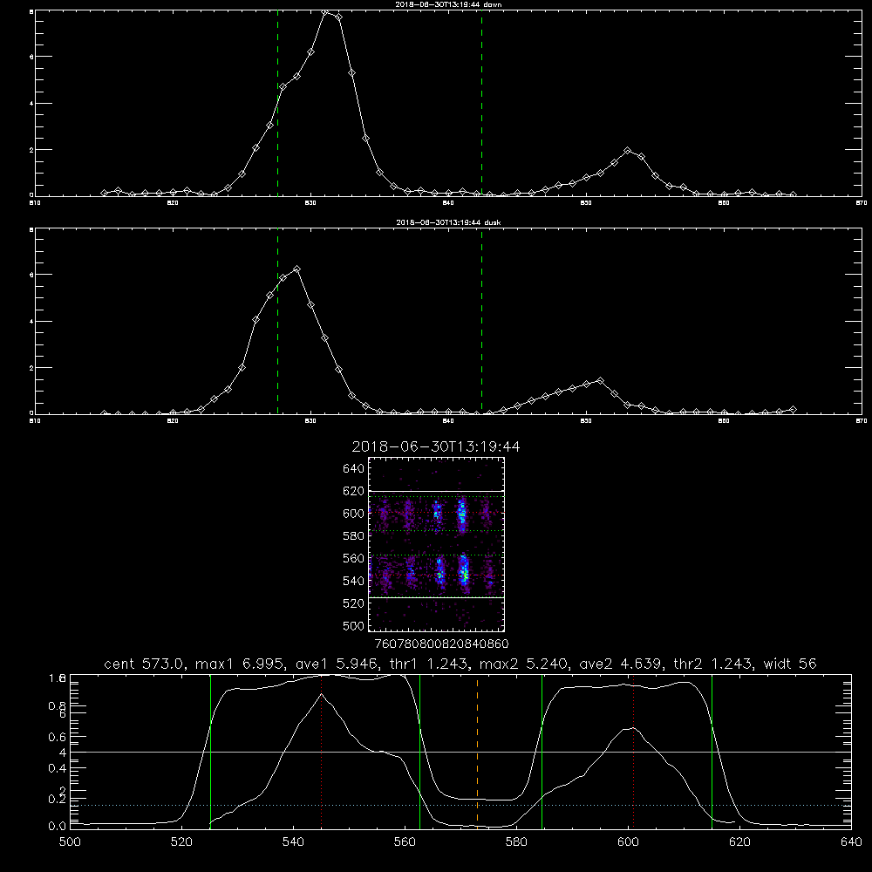Click the 870 x-axis label under dusk plot

pyautogui.click(x=861, y=421)
